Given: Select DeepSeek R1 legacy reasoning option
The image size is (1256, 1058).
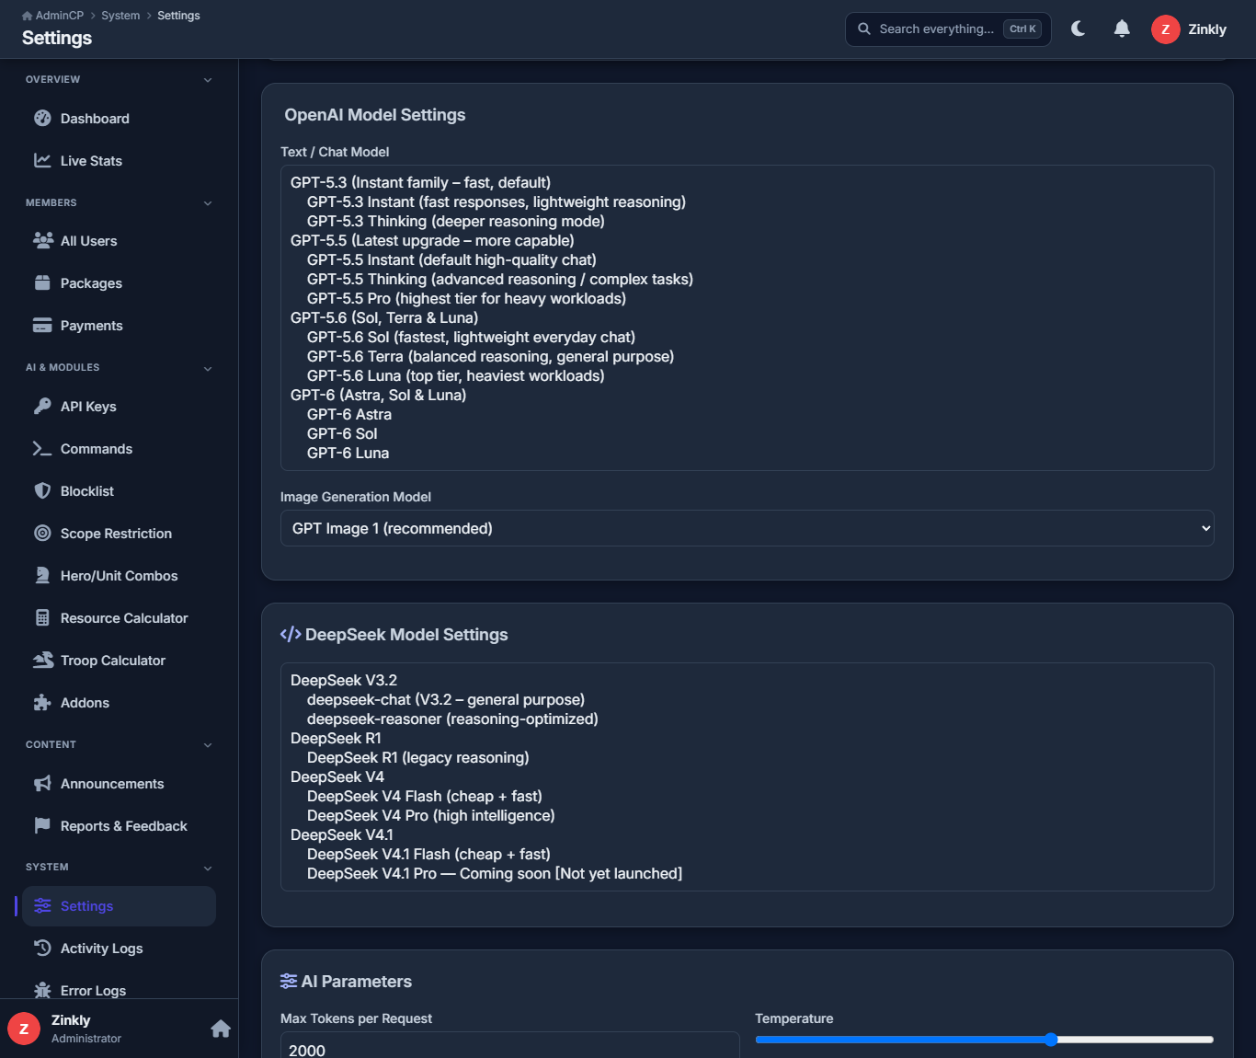Looking at the screenshot, I should pyautogui.click(x=418, y=757).
